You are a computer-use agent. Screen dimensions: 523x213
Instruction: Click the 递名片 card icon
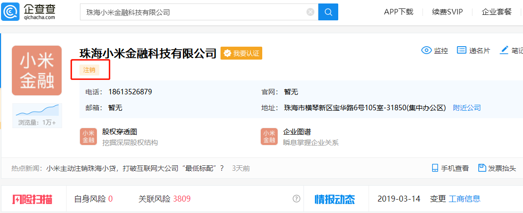click(461, 50)
